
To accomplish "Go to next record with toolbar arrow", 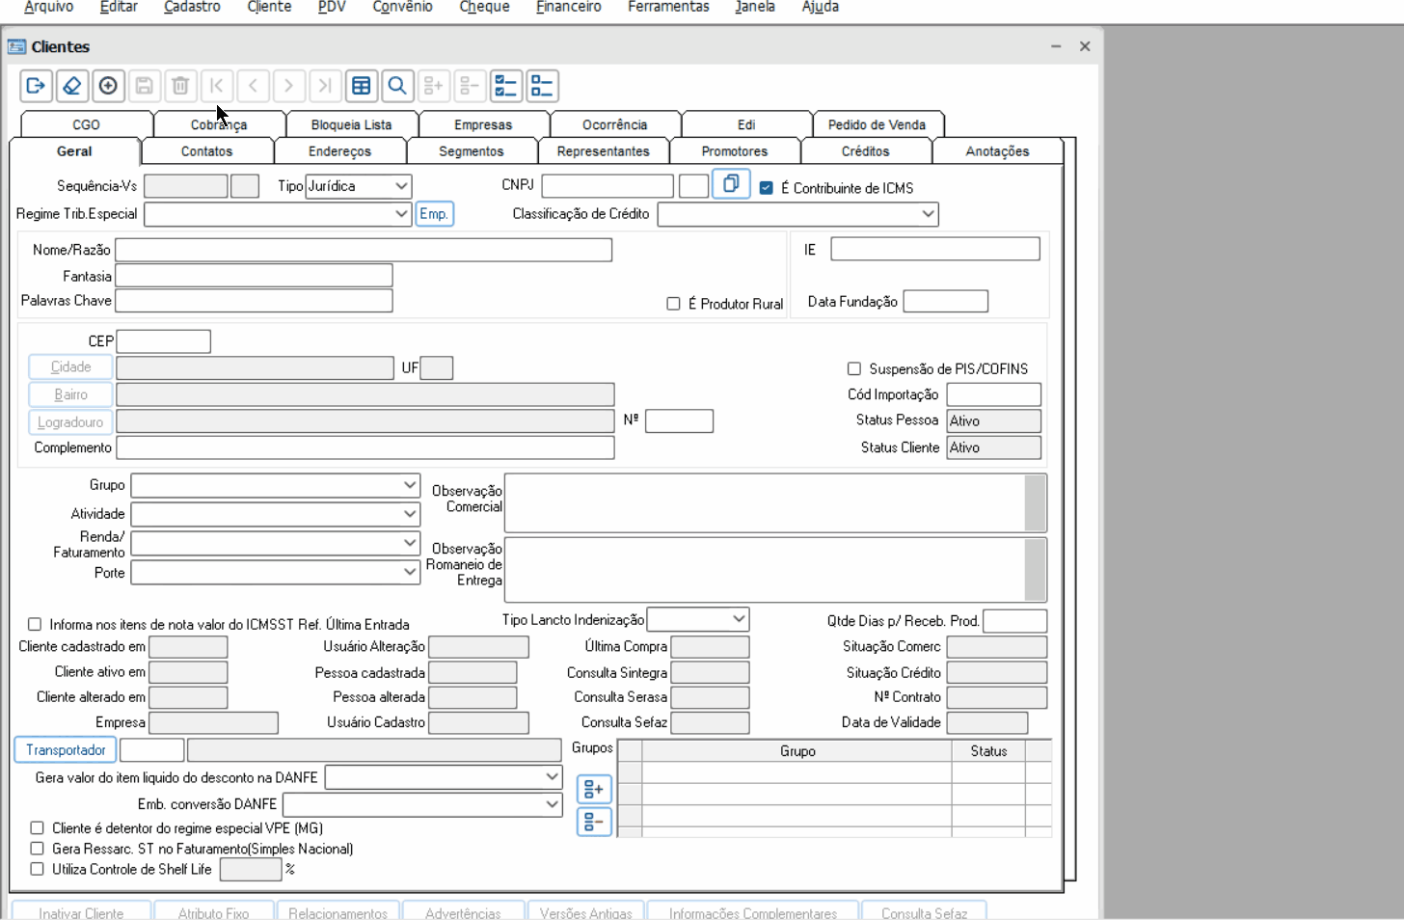I will [289, 86].
